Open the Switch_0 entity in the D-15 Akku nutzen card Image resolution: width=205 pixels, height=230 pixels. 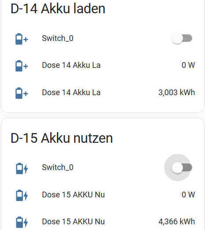pyautogui.click(x=58, y=167)
